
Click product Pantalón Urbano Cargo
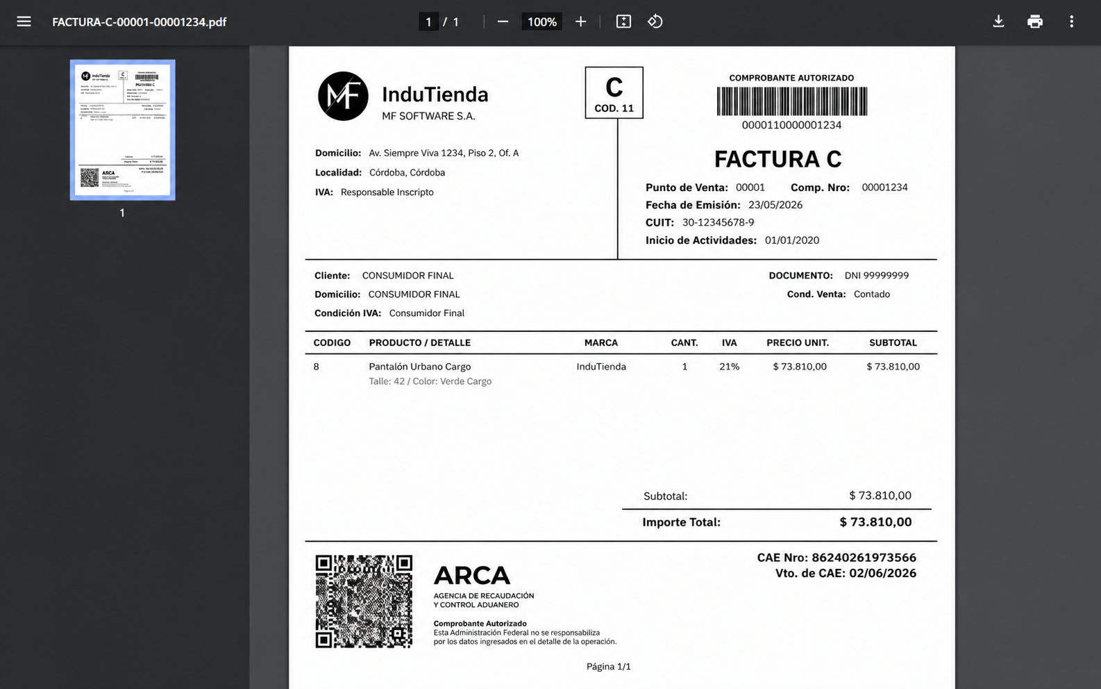click(420, 366)
